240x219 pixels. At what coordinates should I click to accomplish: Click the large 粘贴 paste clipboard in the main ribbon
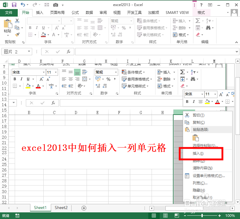coord(8,24)
